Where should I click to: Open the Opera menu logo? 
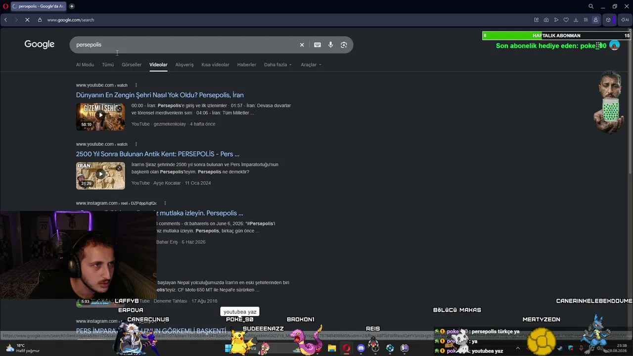(4, 6)
